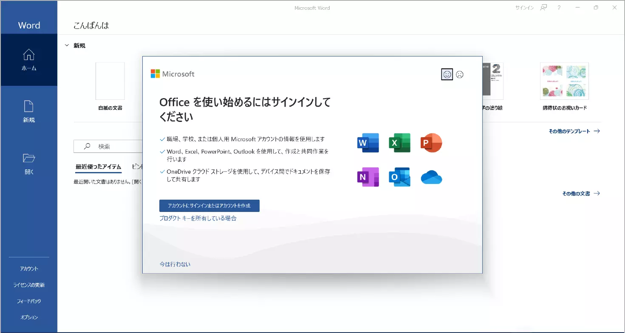
Task: Select the ホーム tab in sidebar
Action: tap(29, 60)
